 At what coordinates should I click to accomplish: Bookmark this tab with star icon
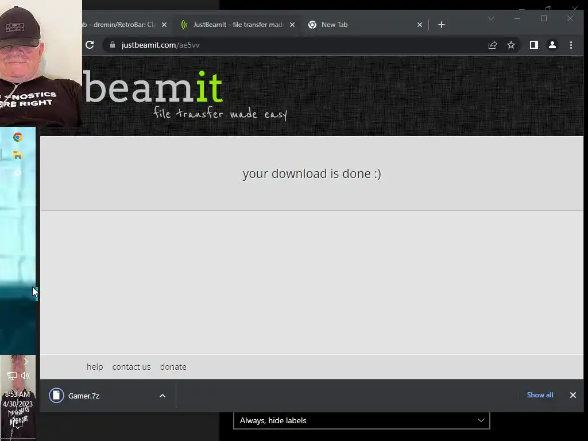click(x=510, y=45)
